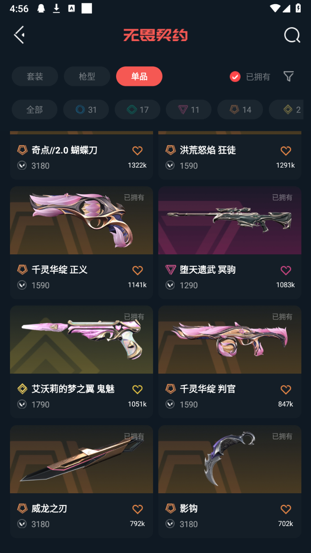The image size is (311, 553).
Task: Favorite 千灵华绽 正义 with heart icon
Action: (x=137, y=270)
